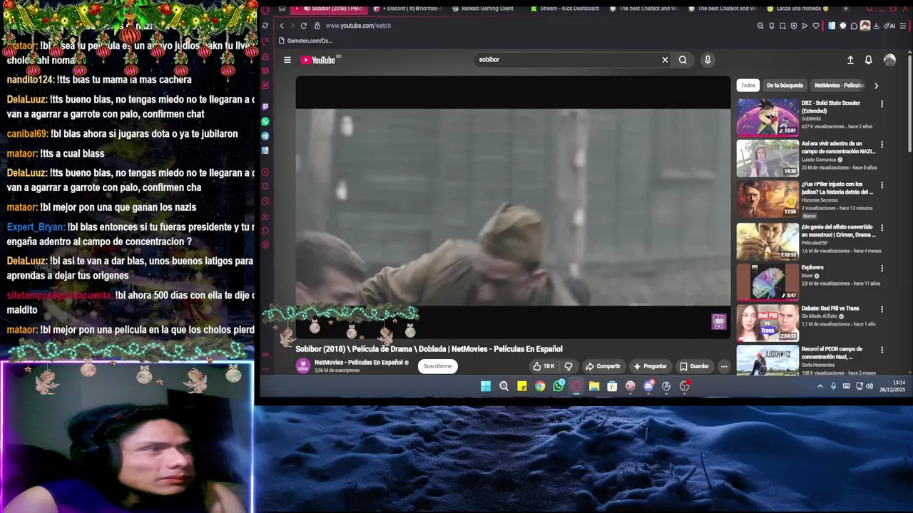Image resolution: width=913 pixels, height=513 pixels.
Task: Click the Compartir share button
Action: tap(603, 366)
